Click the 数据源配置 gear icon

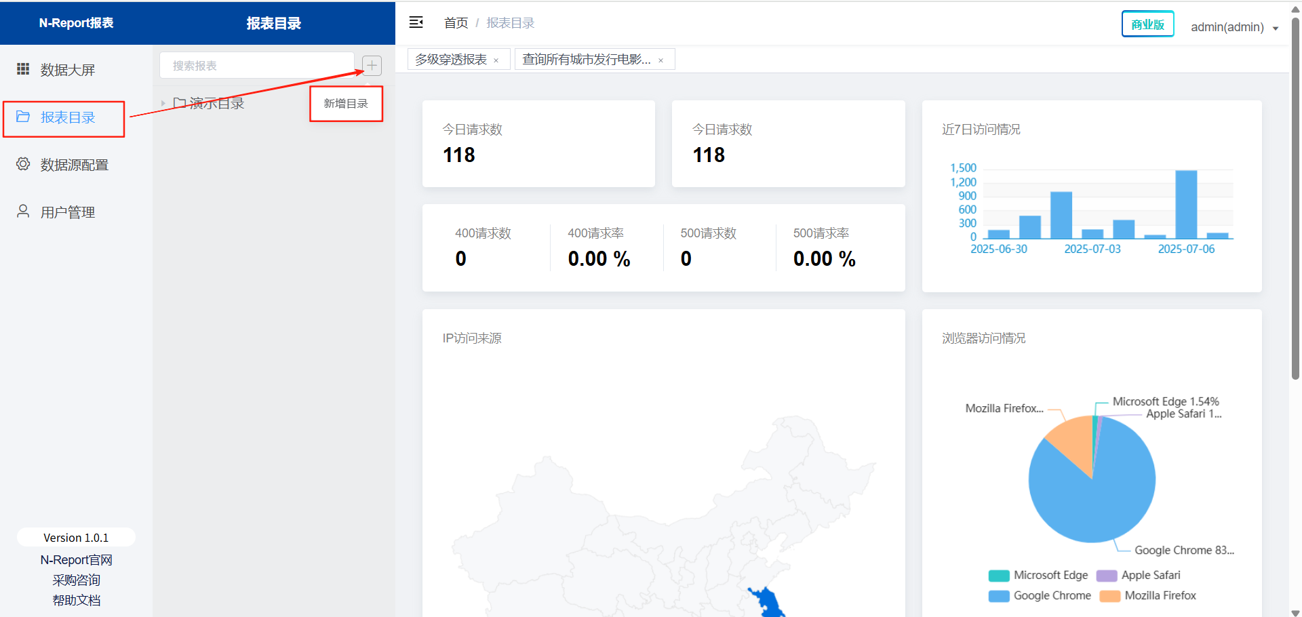click(x=23, y=164)
